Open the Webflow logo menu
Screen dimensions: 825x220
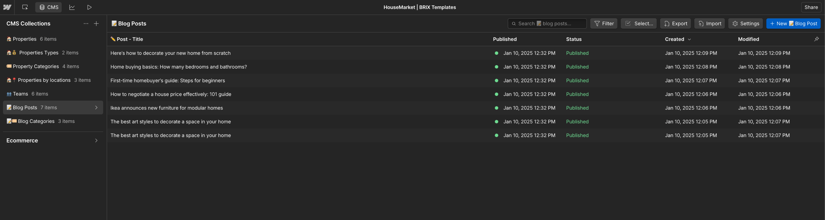tap(7, 7)
